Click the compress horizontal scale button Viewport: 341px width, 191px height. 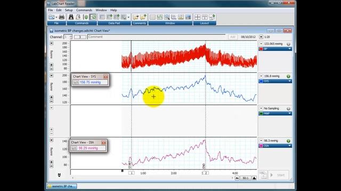tap(237, 178)
